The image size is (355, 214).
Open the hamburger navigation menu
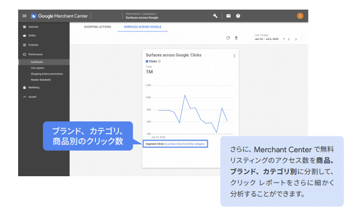tap(25, 16)
